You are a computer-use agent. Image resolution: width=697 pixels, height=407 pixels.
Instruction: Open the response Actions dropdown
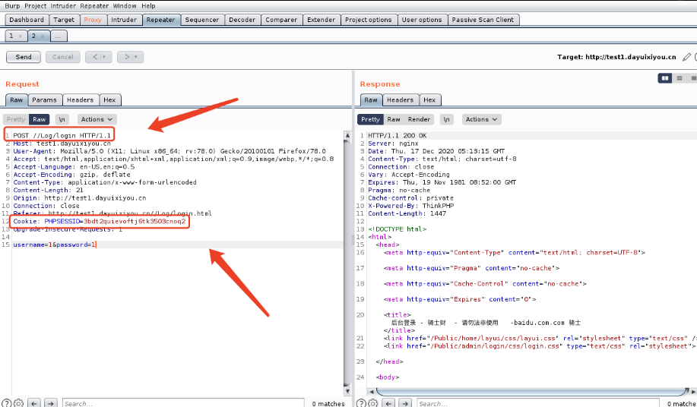tap(482, 119)
